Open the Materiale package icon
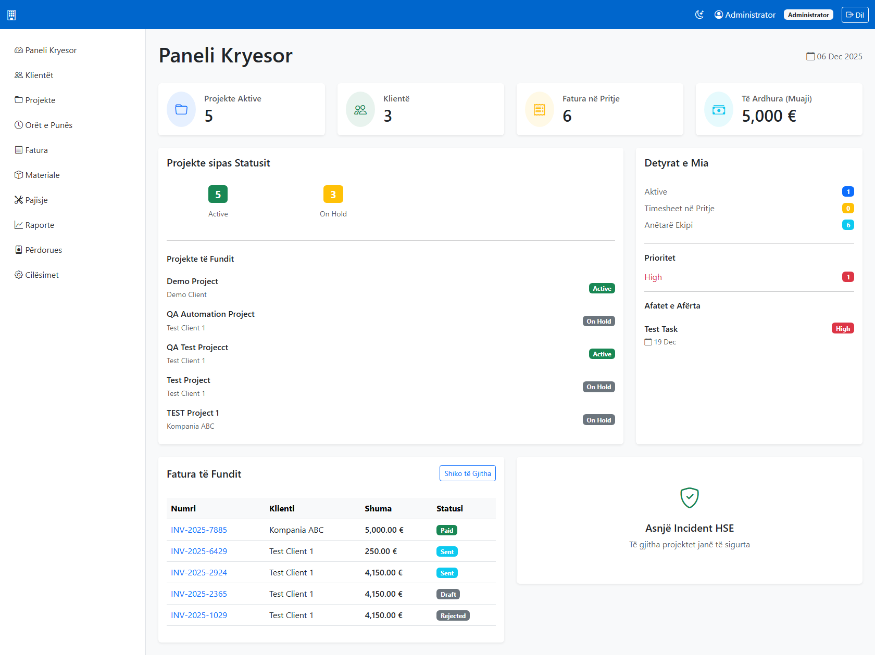This screenshot has width=875, height=655. point(19,175)
